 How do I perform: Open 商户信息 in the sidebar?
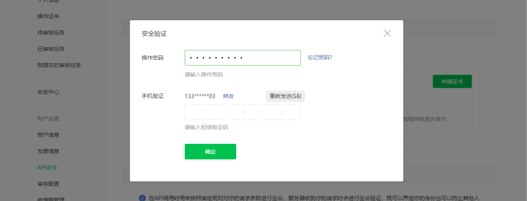[48, 135]
